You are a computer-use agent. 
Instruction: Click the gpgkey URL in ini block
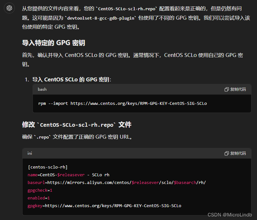click(113, 206)
